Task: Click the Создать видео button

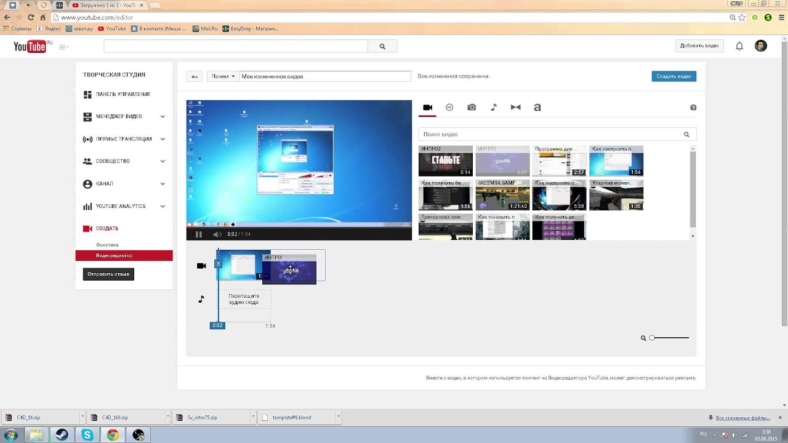Action: tap(674, 76)
